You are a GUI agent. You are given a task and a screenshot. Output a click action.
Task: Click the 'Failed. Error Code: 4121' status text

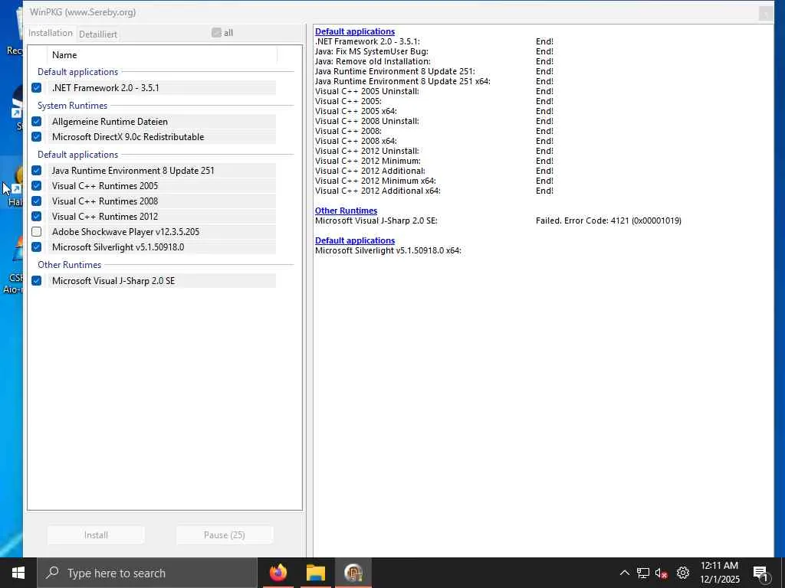[x=608, y=220]
